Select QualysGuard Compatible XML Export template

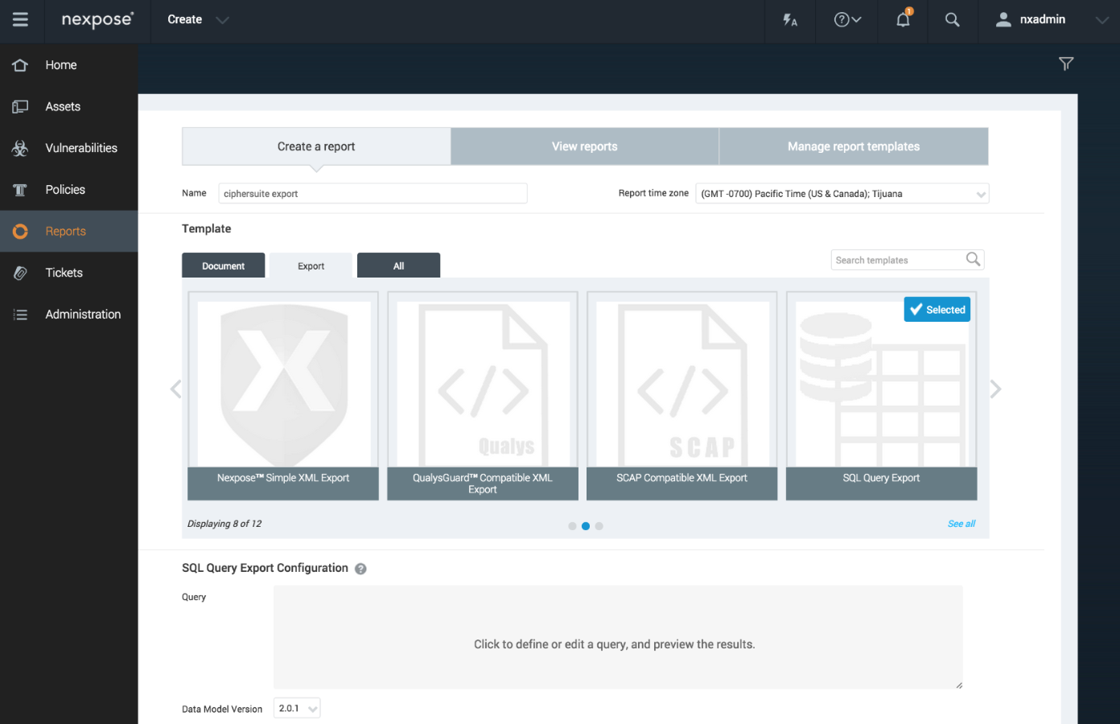click(483, 396)
